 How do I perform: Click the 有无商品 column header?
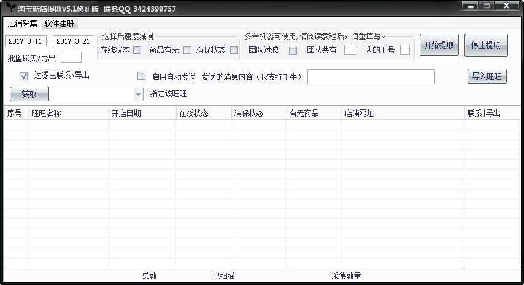pyautogui.click(x=314, y=113)
